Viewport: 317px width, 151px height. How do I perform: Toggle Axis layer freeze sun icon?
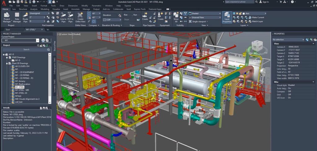tap(238, 14)
